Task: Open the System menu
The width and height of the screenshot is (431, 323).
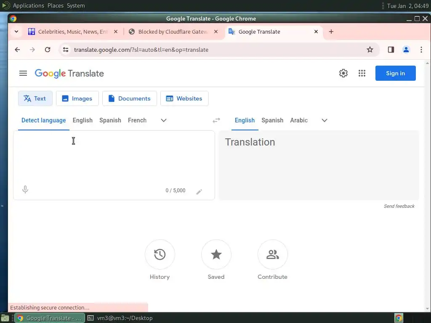Action: (x=76, y=5)
